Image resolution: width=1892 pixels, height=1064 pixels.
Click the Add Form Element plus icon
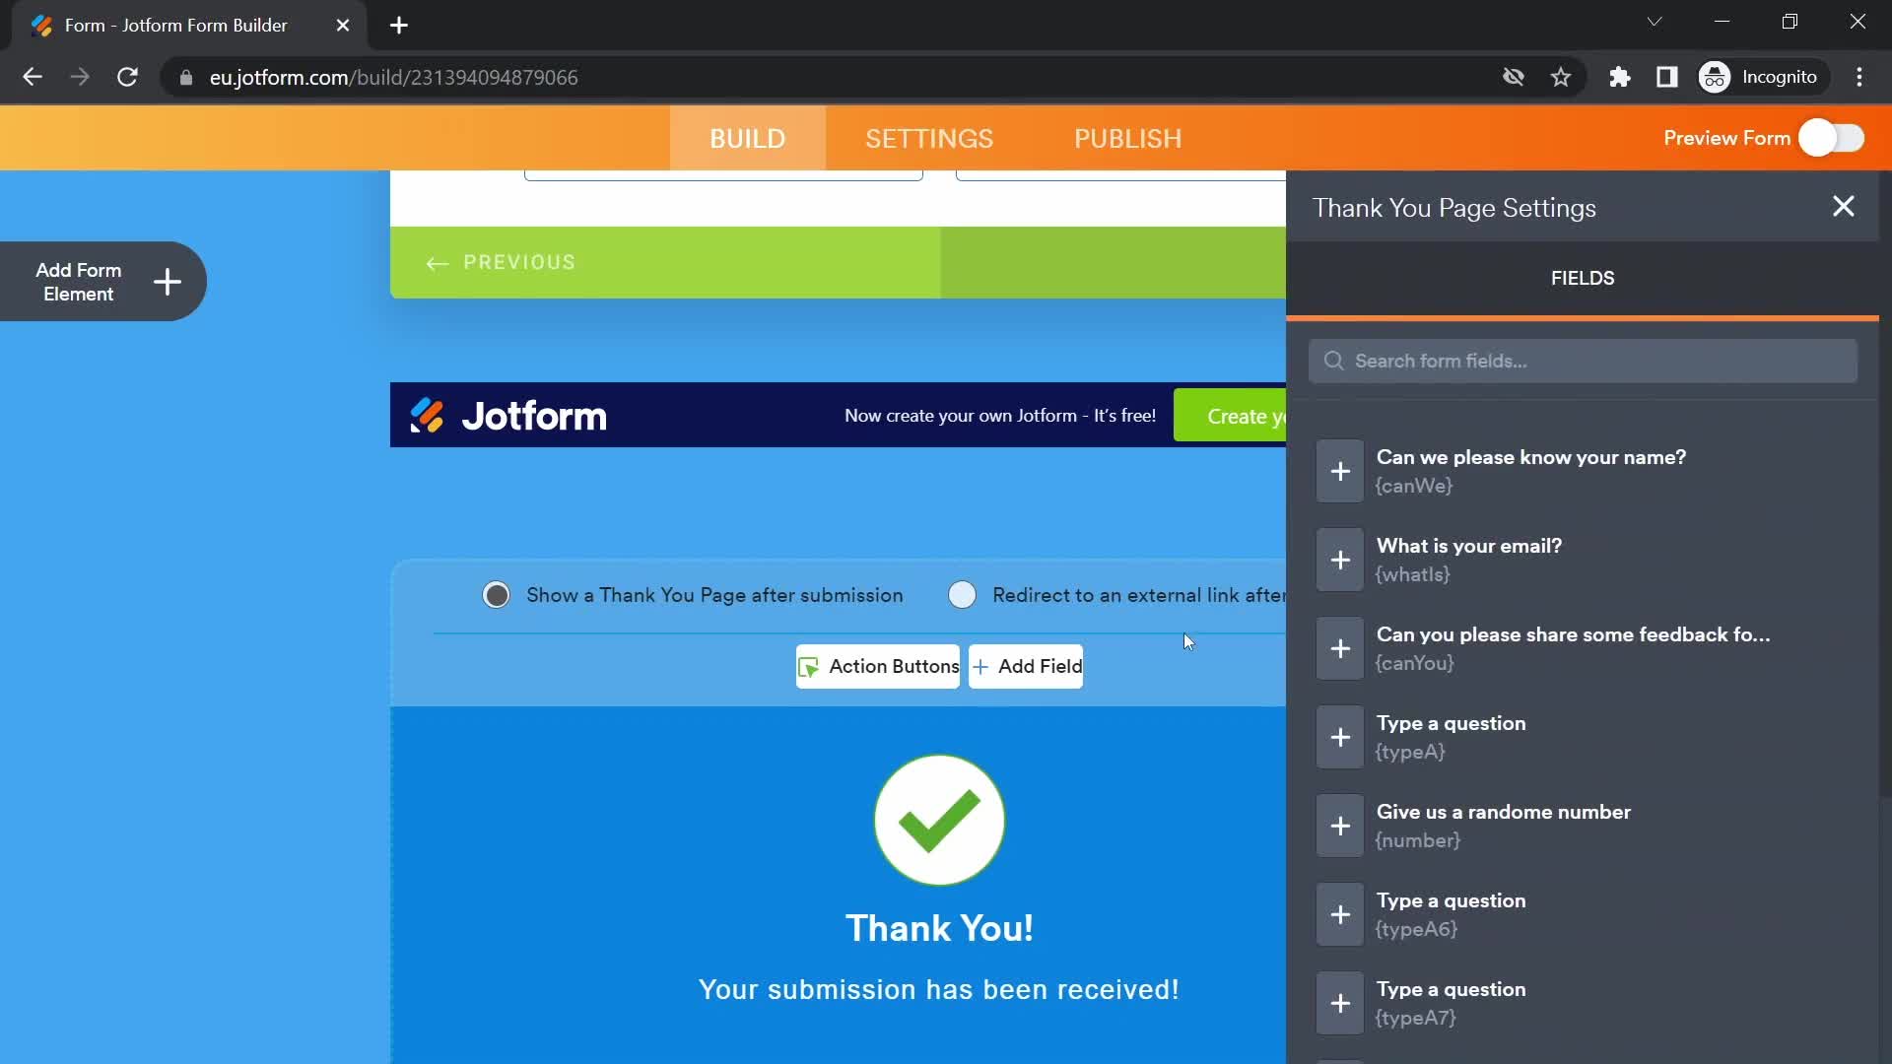click(167, 282)
